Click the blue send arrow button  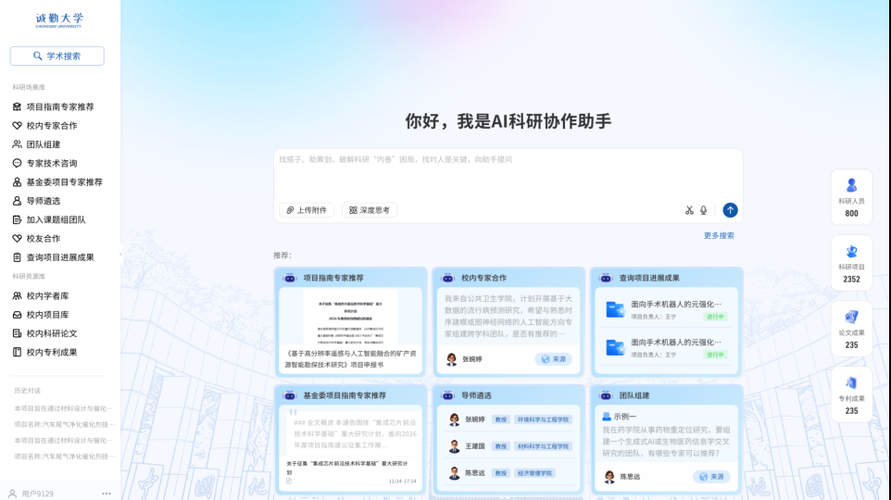[x=730, y=209]
